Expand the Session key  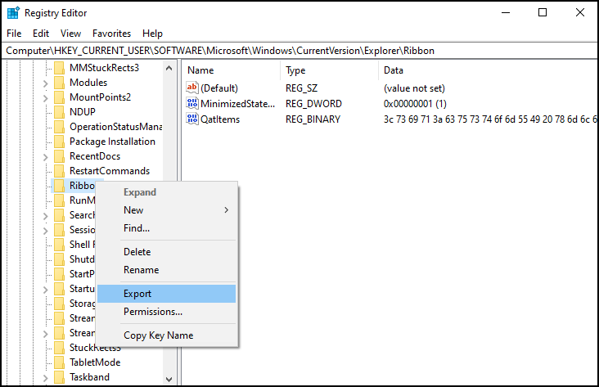46,231
